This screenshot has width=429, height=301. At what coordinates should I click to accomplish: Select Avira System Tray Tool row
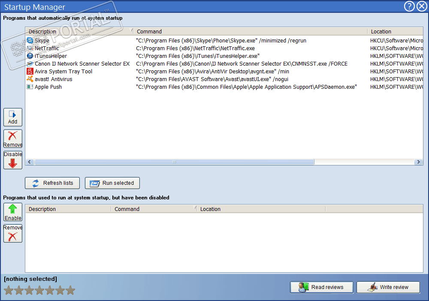63,71
